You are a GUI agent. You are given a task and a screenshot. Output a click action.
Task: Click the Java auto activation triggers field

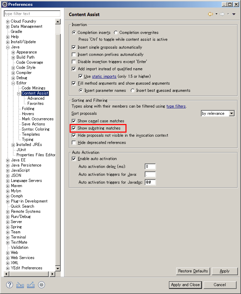150,174
